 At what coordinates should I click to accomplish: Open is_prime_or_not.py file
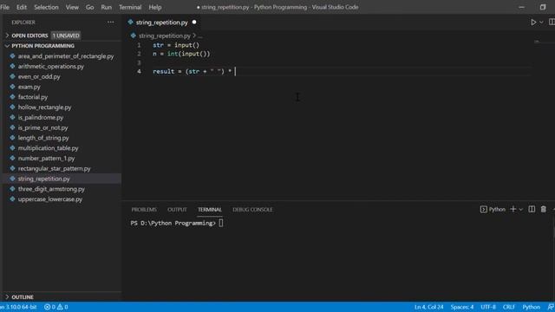pyautogui.click(x=42, y=128)
